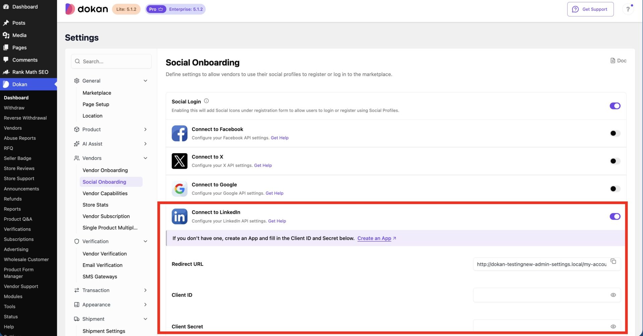Click the Facebook logo icon

180,133
